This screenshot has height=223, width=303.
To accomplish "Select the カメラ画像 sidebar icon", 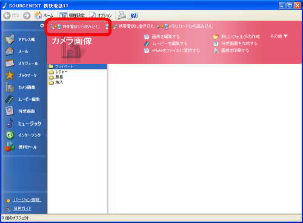I will (x=10, y=87).
